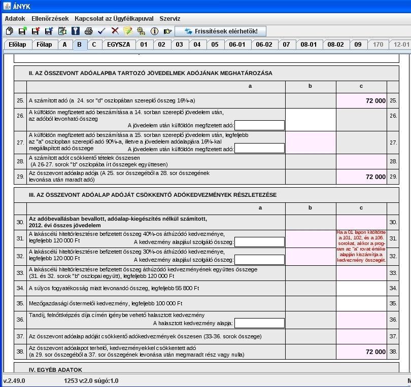Image resolution: width=411 pixels, height=387 pixels.
Task: Open the Szerviz menu
Action: (x=170, y=19)
